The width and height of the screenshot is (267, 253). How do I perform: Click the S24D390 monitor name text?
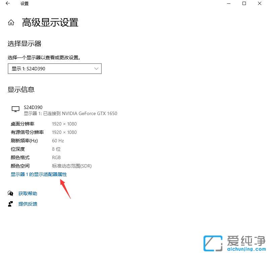coord(33,107)
